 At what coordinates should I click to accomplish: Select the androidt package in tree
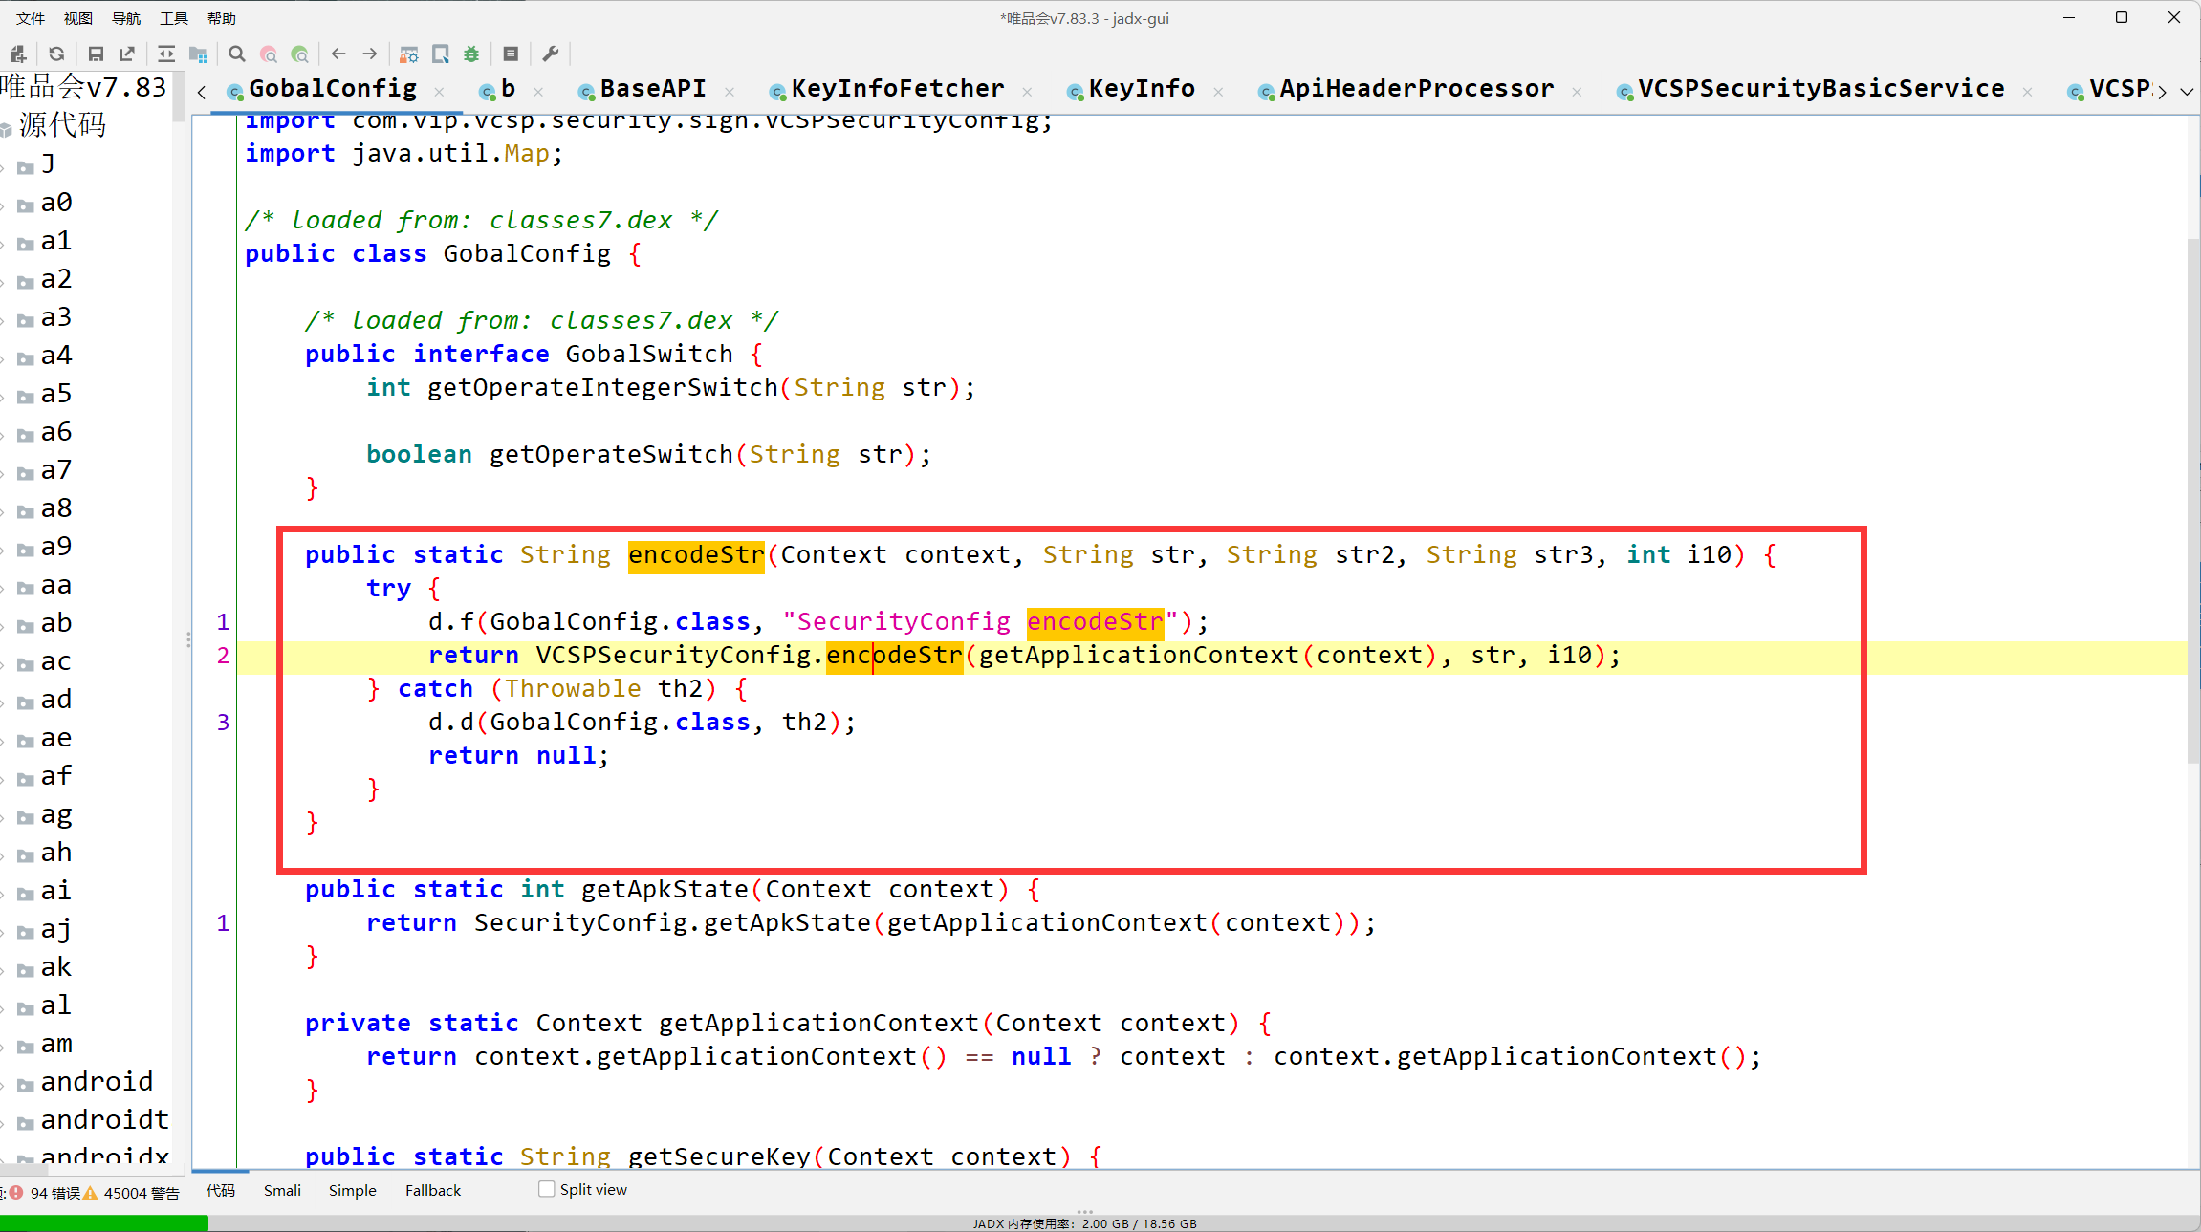tap(104, 1120)
